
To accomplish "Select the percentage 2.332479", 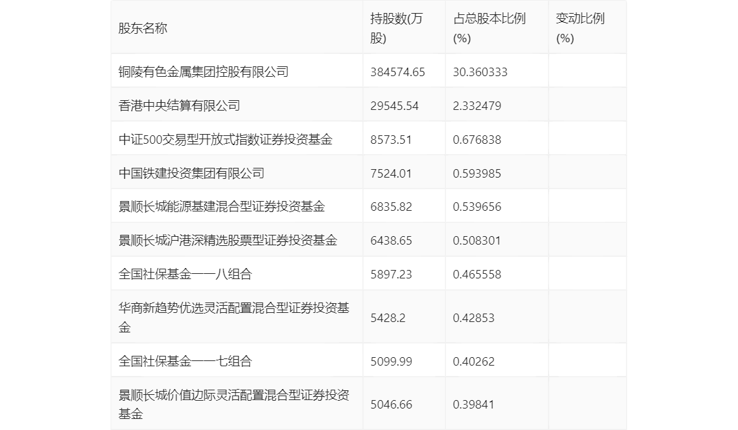I will click(x=477, y=106).
